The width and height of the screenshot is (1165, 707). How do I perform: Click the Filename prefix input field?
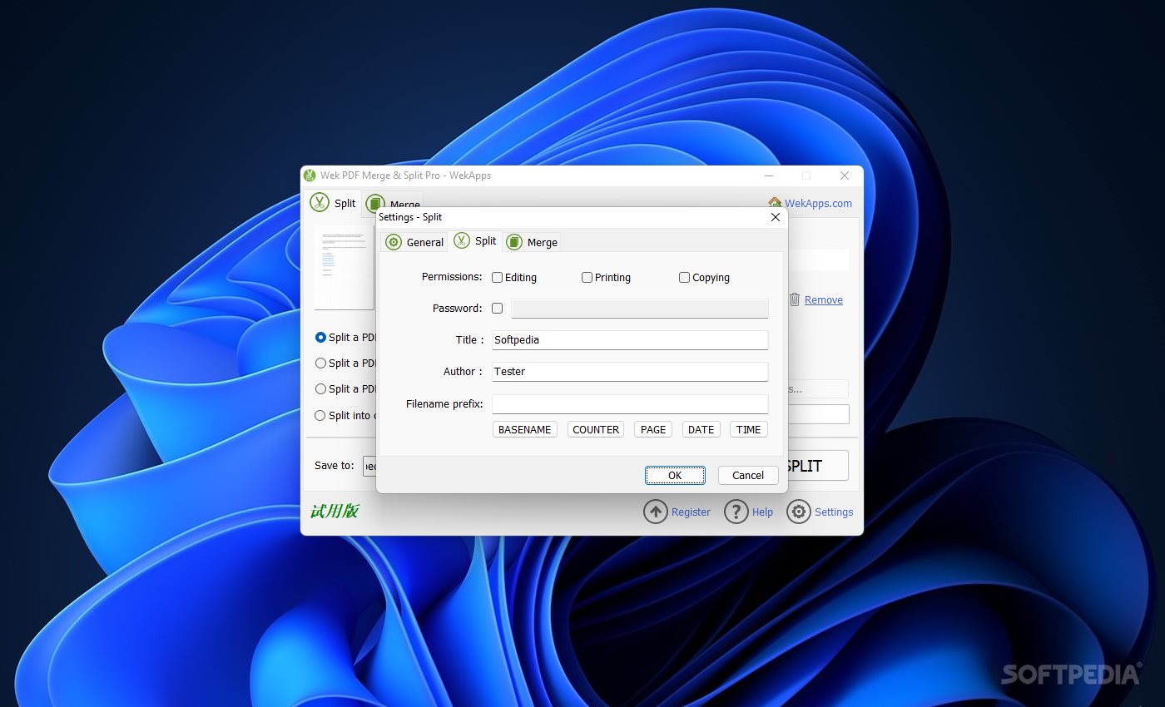tap(630, 403)
